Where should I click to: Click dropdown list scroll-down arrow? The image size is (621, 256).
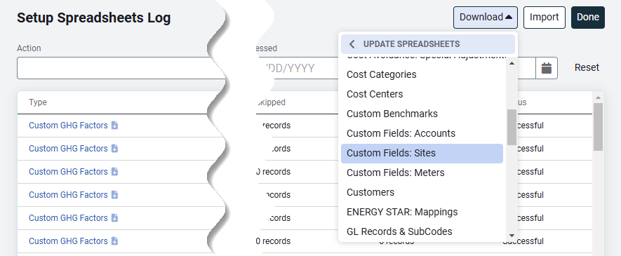512,236
